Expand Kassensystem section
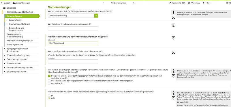The height and width of the screenshot is (107, 231). click(x=5, y=64)
